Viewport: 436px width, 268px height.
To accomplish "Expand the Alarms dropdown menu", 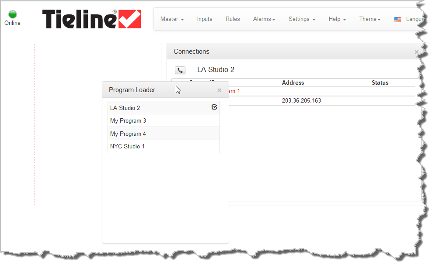I will click(264, 19).
